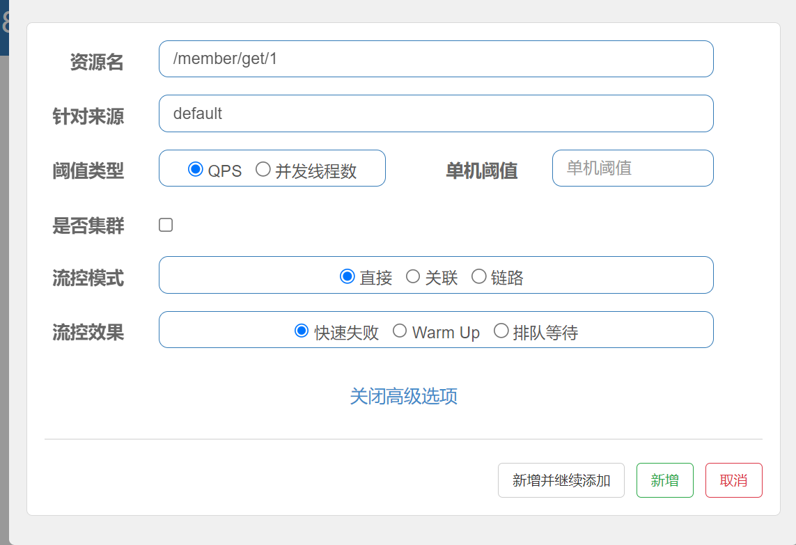Choose the Warm Up effect option

[x=400, y=331]
